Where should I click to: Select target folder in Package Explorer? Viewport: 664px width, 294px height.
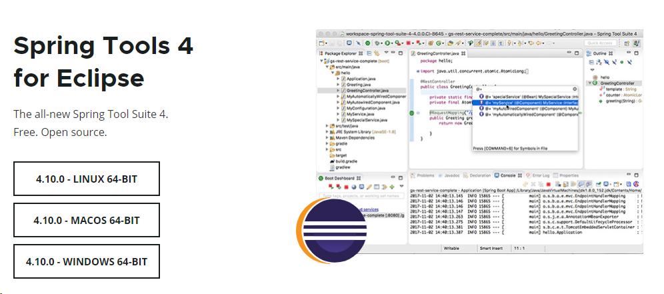(341, 155)
